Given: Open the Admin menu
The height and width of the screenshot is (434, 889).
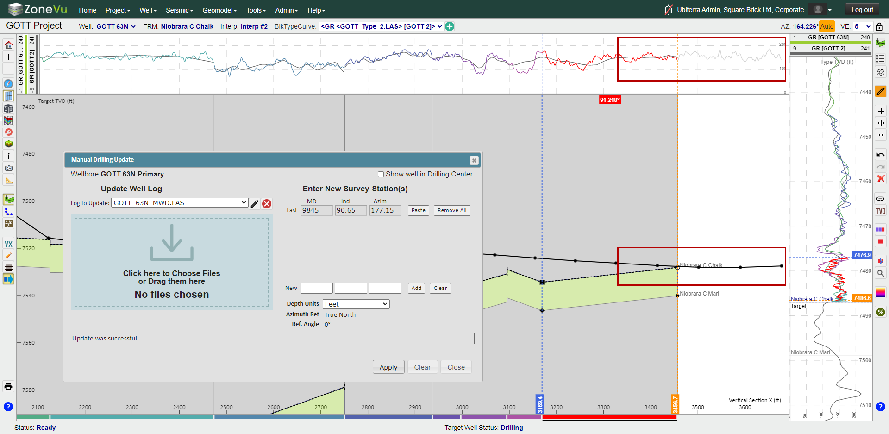Looking at the screenshot, I should coord(287,10).
